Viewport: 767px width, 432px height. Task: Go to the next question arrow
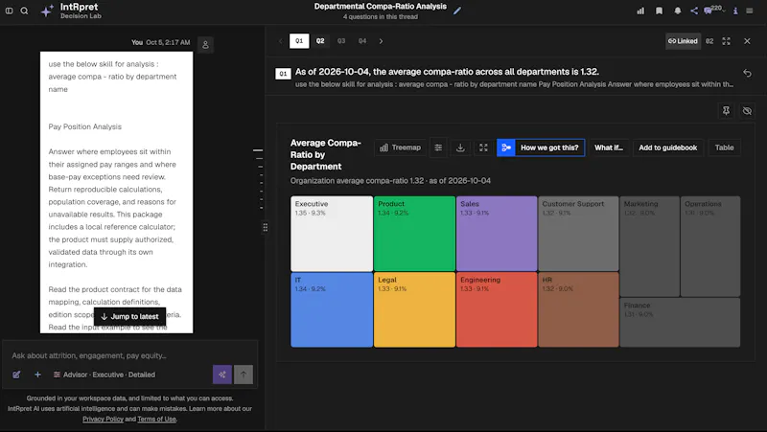381,41
